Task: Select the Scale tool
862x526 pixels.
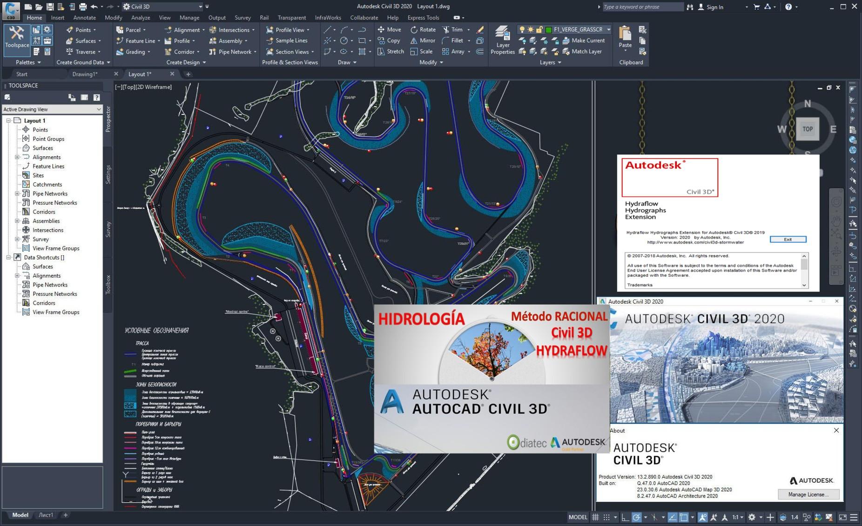Action: [x=421, y=52]
